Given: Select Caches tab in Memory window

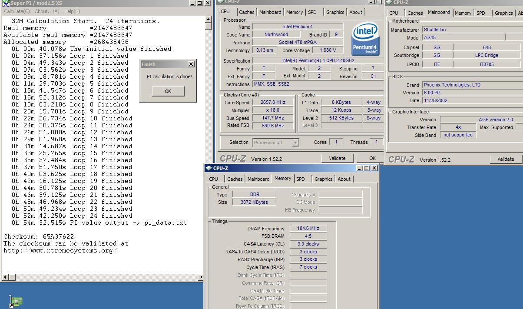Looking at the screenshot, I should [x=235, y=179].
